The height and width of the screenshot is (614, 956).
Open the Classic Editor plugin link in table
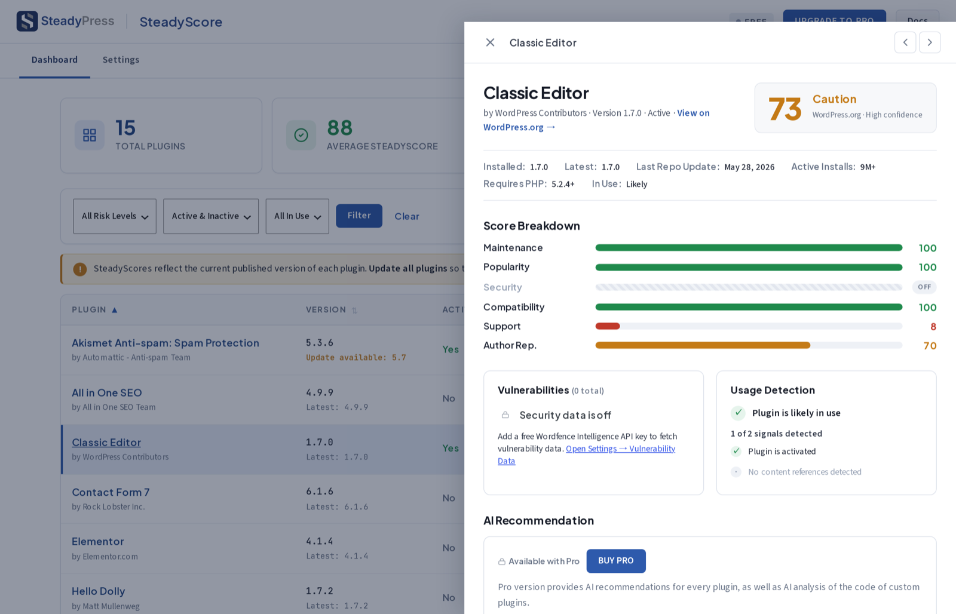(106, 443)
